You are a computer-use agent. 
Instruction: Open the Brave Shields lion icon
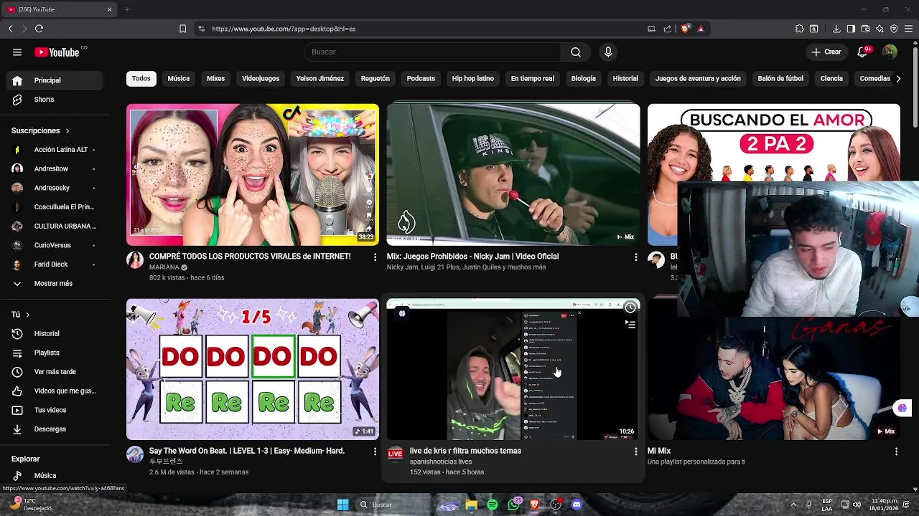685,29
